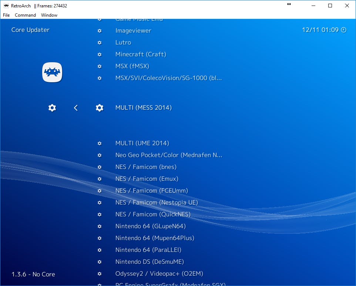Click gear icon beside MSX (fMSX)
Image resolution: width=356 pixels, height=286 pixels.
(x=100, y=66)
